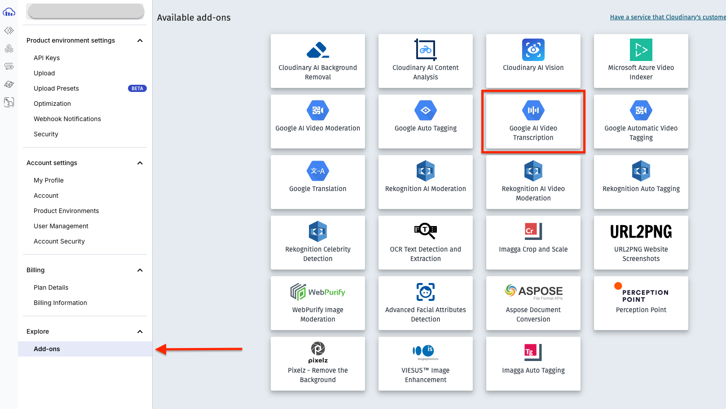Collapse the Product environment settings section
This screenshot has height=409, width=726.
point(140,40)
